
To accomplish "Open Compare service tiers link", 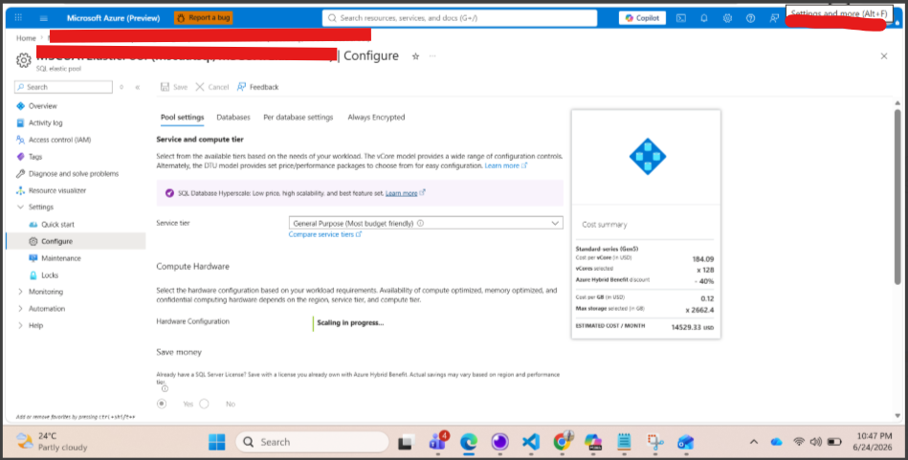I will pos(325,234).
